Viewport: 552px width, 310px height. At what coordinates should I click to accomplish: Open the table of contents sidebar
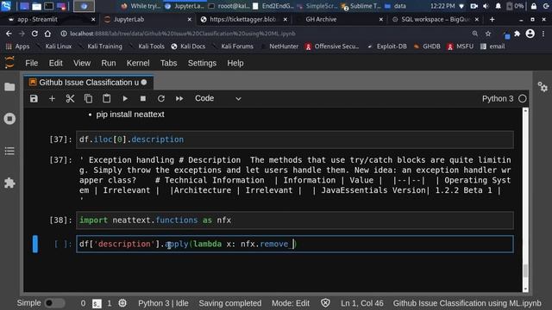pyautogui.click(x=9, y=152)
